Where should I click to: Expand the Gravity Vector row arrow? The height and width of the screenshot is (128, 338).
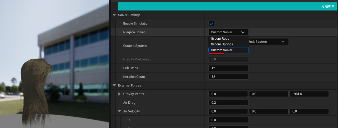[119, 94]
